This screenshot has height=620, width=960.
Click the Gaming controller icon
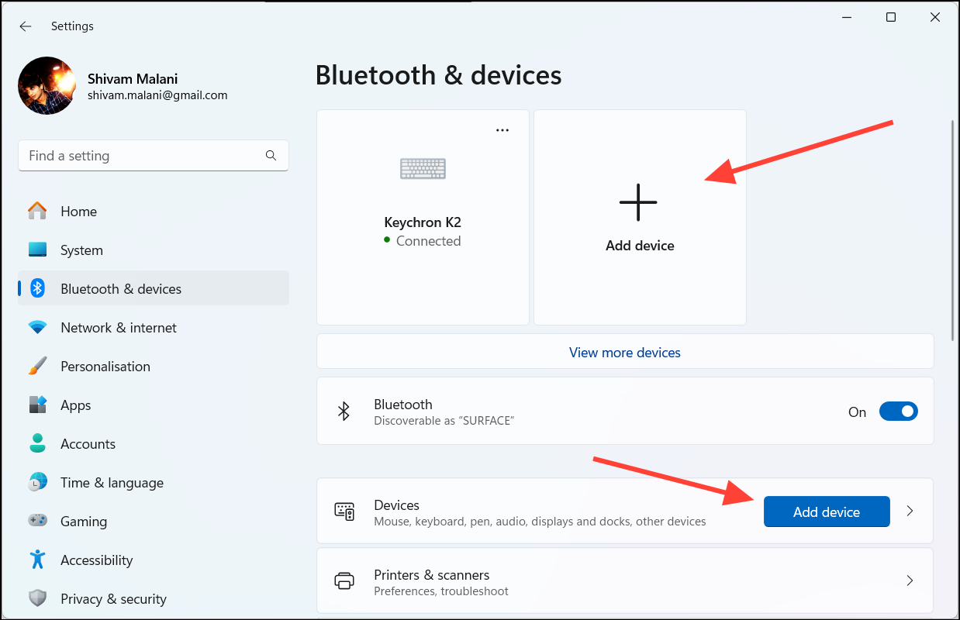37,521
